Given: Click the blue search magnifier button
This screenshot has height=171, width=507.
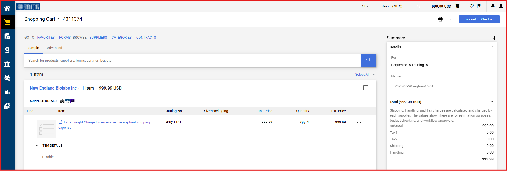Looking at the screenshot, I should [368, 60].
